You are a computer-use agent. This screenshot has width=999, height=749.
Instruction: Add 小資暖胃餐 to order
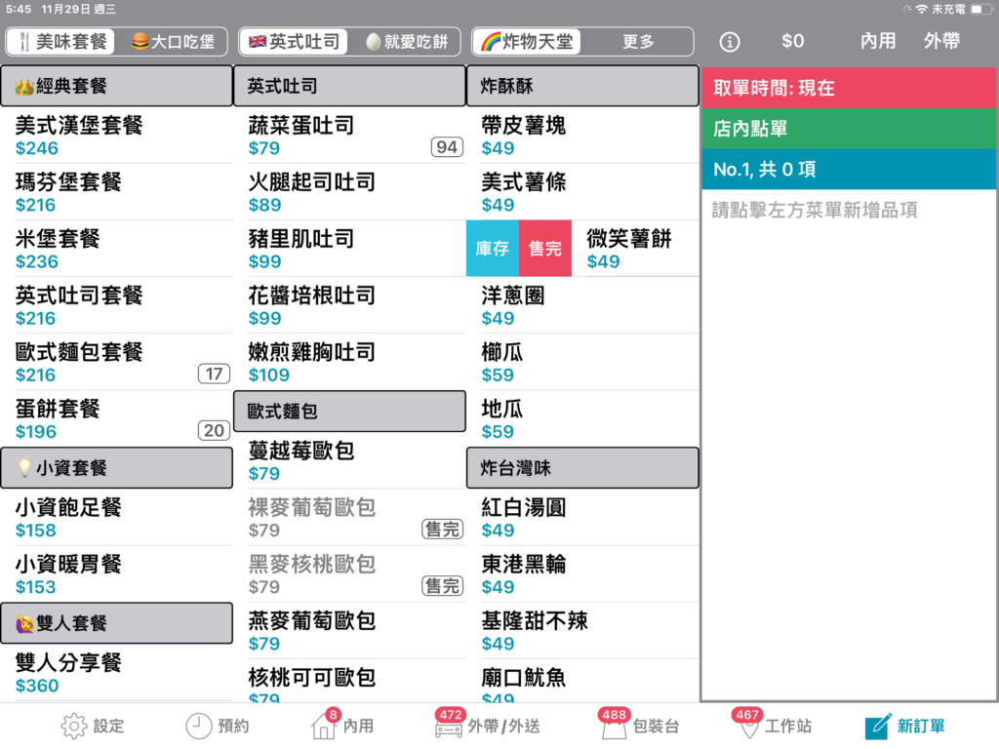click(117, 574)
